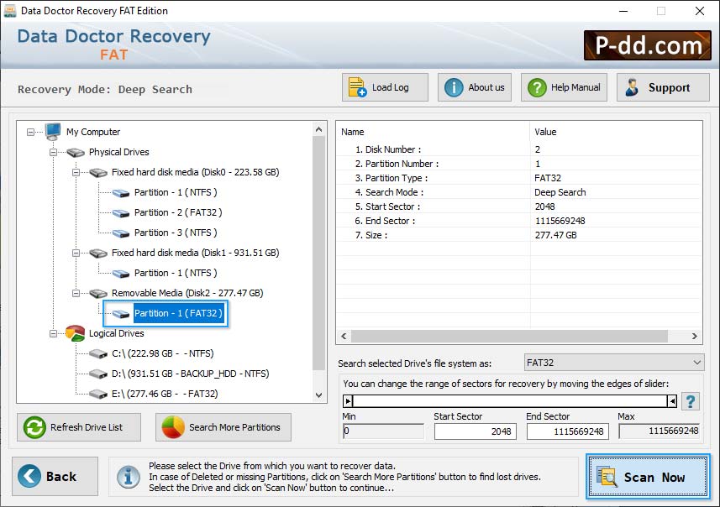Click Search More Partitions
This screenshot has height=507, width=720.
click(223, 427)
